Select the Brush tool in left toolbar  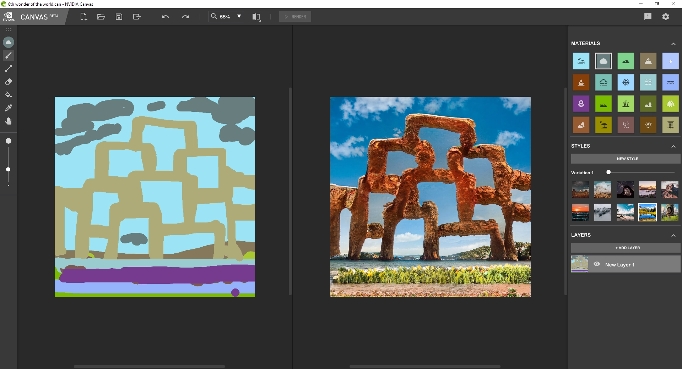(9, 55)
